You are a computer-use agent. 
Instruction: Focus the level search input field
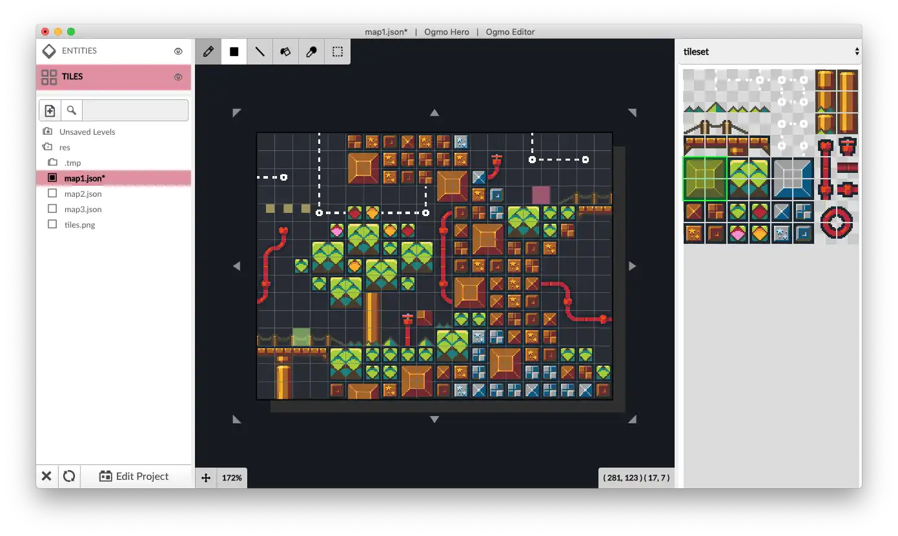[x=135, y=110]
